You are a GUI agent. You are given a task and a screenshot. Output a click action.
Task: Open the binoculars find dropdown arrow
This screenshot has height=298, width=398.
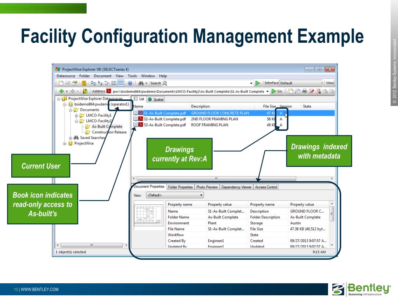coord(146,83)
